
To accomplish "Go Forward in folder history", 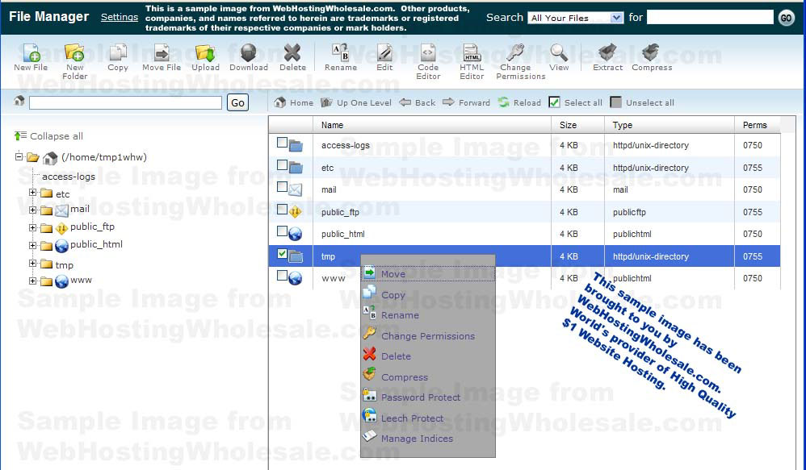I will [466, 102].
